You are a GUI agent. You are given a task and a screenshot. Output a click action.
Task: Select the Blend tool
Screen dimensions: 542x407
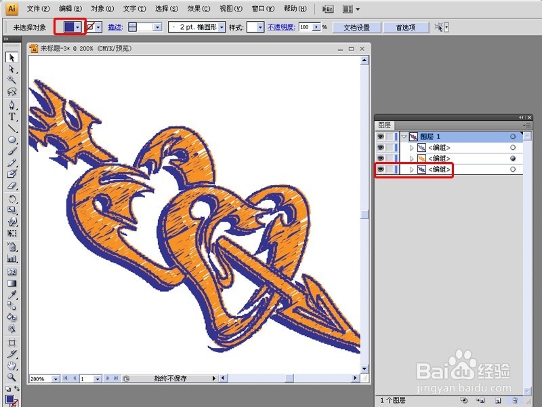tap(12, 306)
